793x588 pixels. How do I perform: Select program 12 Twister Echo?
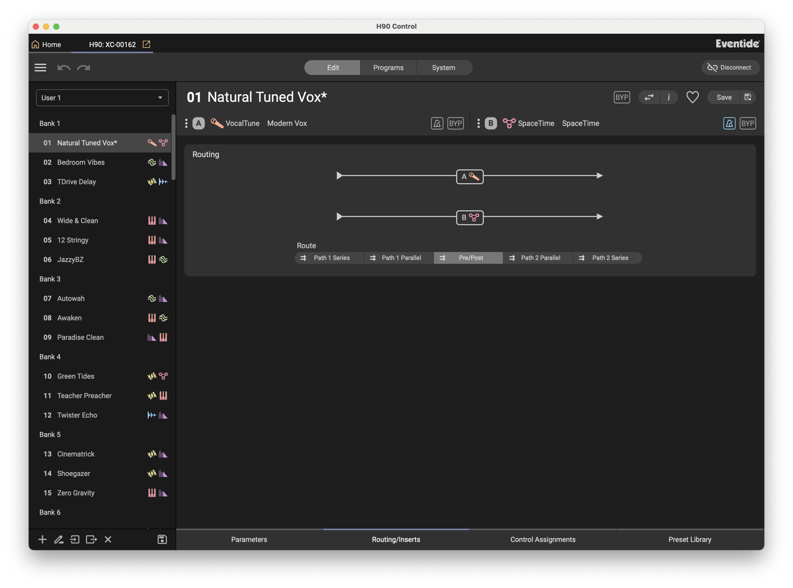pyautogui.click(x=100, y=415)
